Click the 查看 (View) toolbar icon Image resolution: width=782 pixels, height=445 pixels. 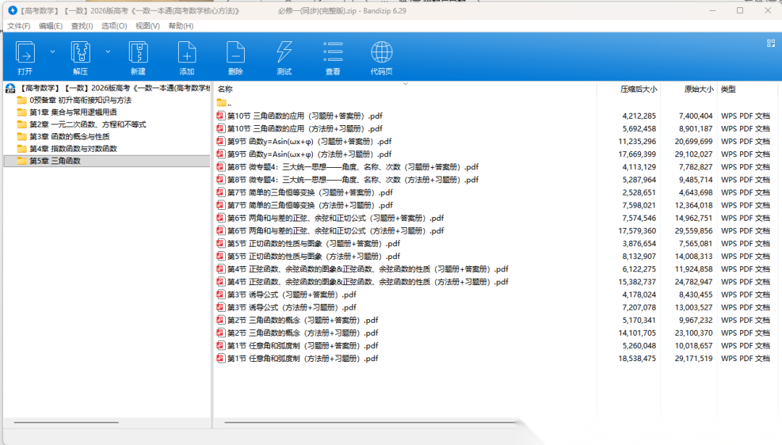click(333, 53)
